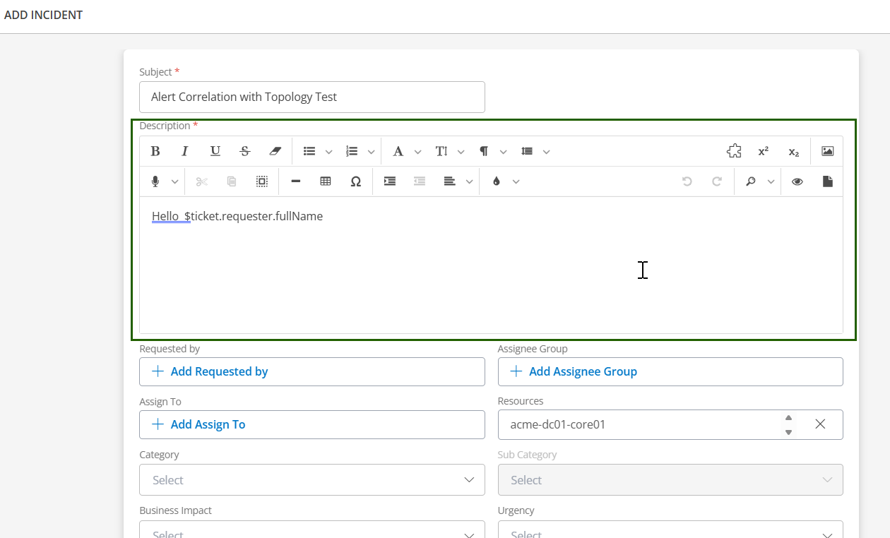Toggle subscript formatting
Image resolution: width=890 pixels, height=538 pixels.
[x=794, y=151]
